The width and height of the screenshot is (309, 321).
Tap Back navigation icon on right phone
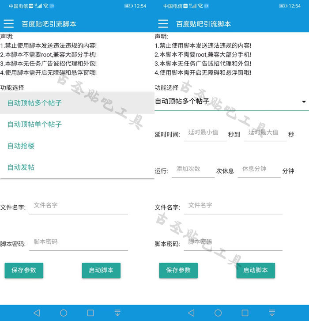[x=191, y=313]
